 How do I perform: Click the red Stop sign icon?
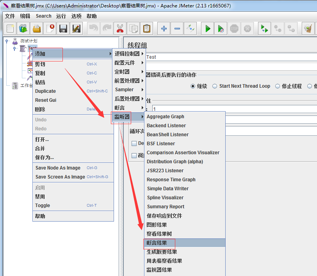(234, 29)
